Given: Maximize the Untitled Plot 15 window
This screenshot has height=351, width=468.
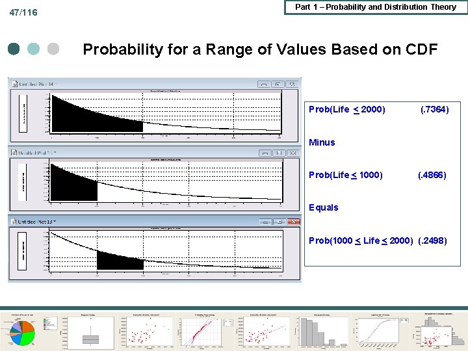Looking at the screenshot, I should tap(279, 153).
